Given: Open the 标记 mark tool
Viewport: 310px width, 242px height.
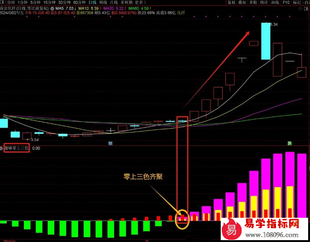Looking at the screenshot, I should coord(297,2).
